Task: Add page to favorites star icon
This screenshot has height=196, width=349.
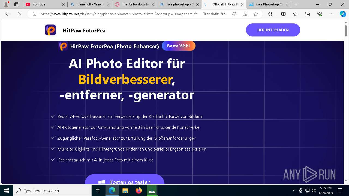Action: click(256, 14)
